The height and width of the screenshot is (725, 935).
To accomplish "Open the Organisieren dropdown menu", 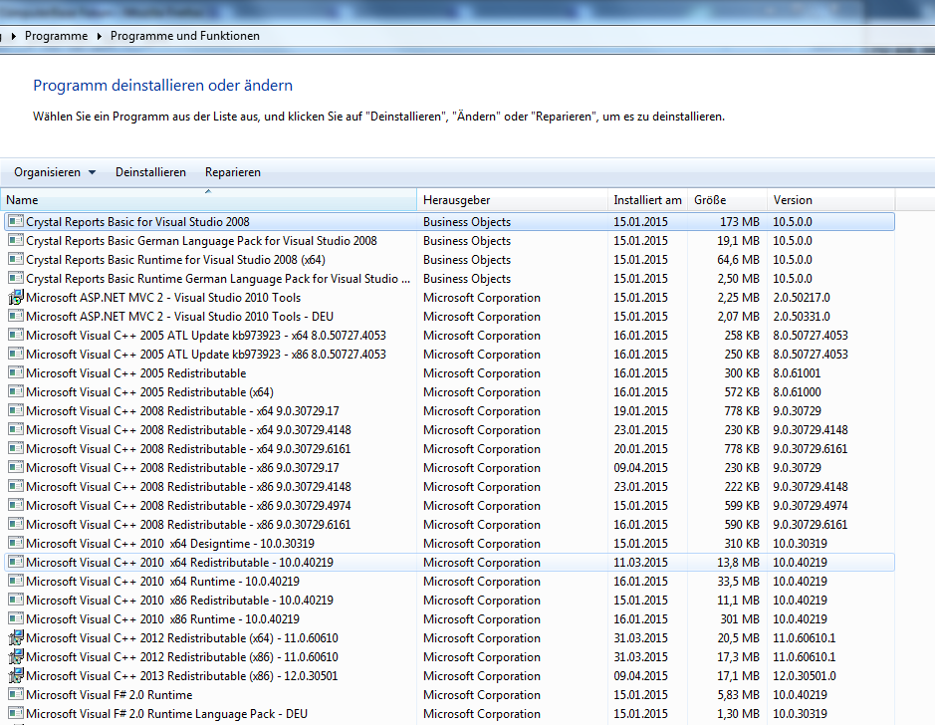I will pos(54,172).
